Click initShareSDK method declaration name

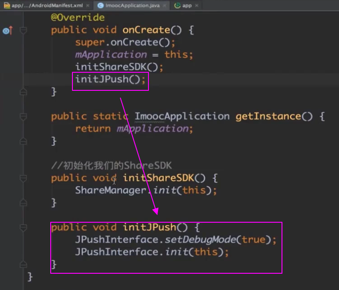click(x=158, y=178)
